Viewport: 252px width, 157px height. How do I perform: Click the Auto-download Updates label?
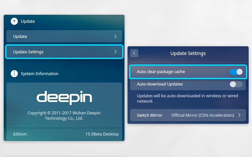pyautogui.click(x=160, y=84)
